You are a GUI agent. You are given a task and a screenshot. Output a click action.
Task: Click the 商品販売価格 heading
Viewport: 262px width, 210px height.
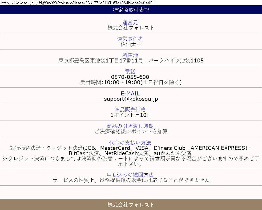(130, 110)
